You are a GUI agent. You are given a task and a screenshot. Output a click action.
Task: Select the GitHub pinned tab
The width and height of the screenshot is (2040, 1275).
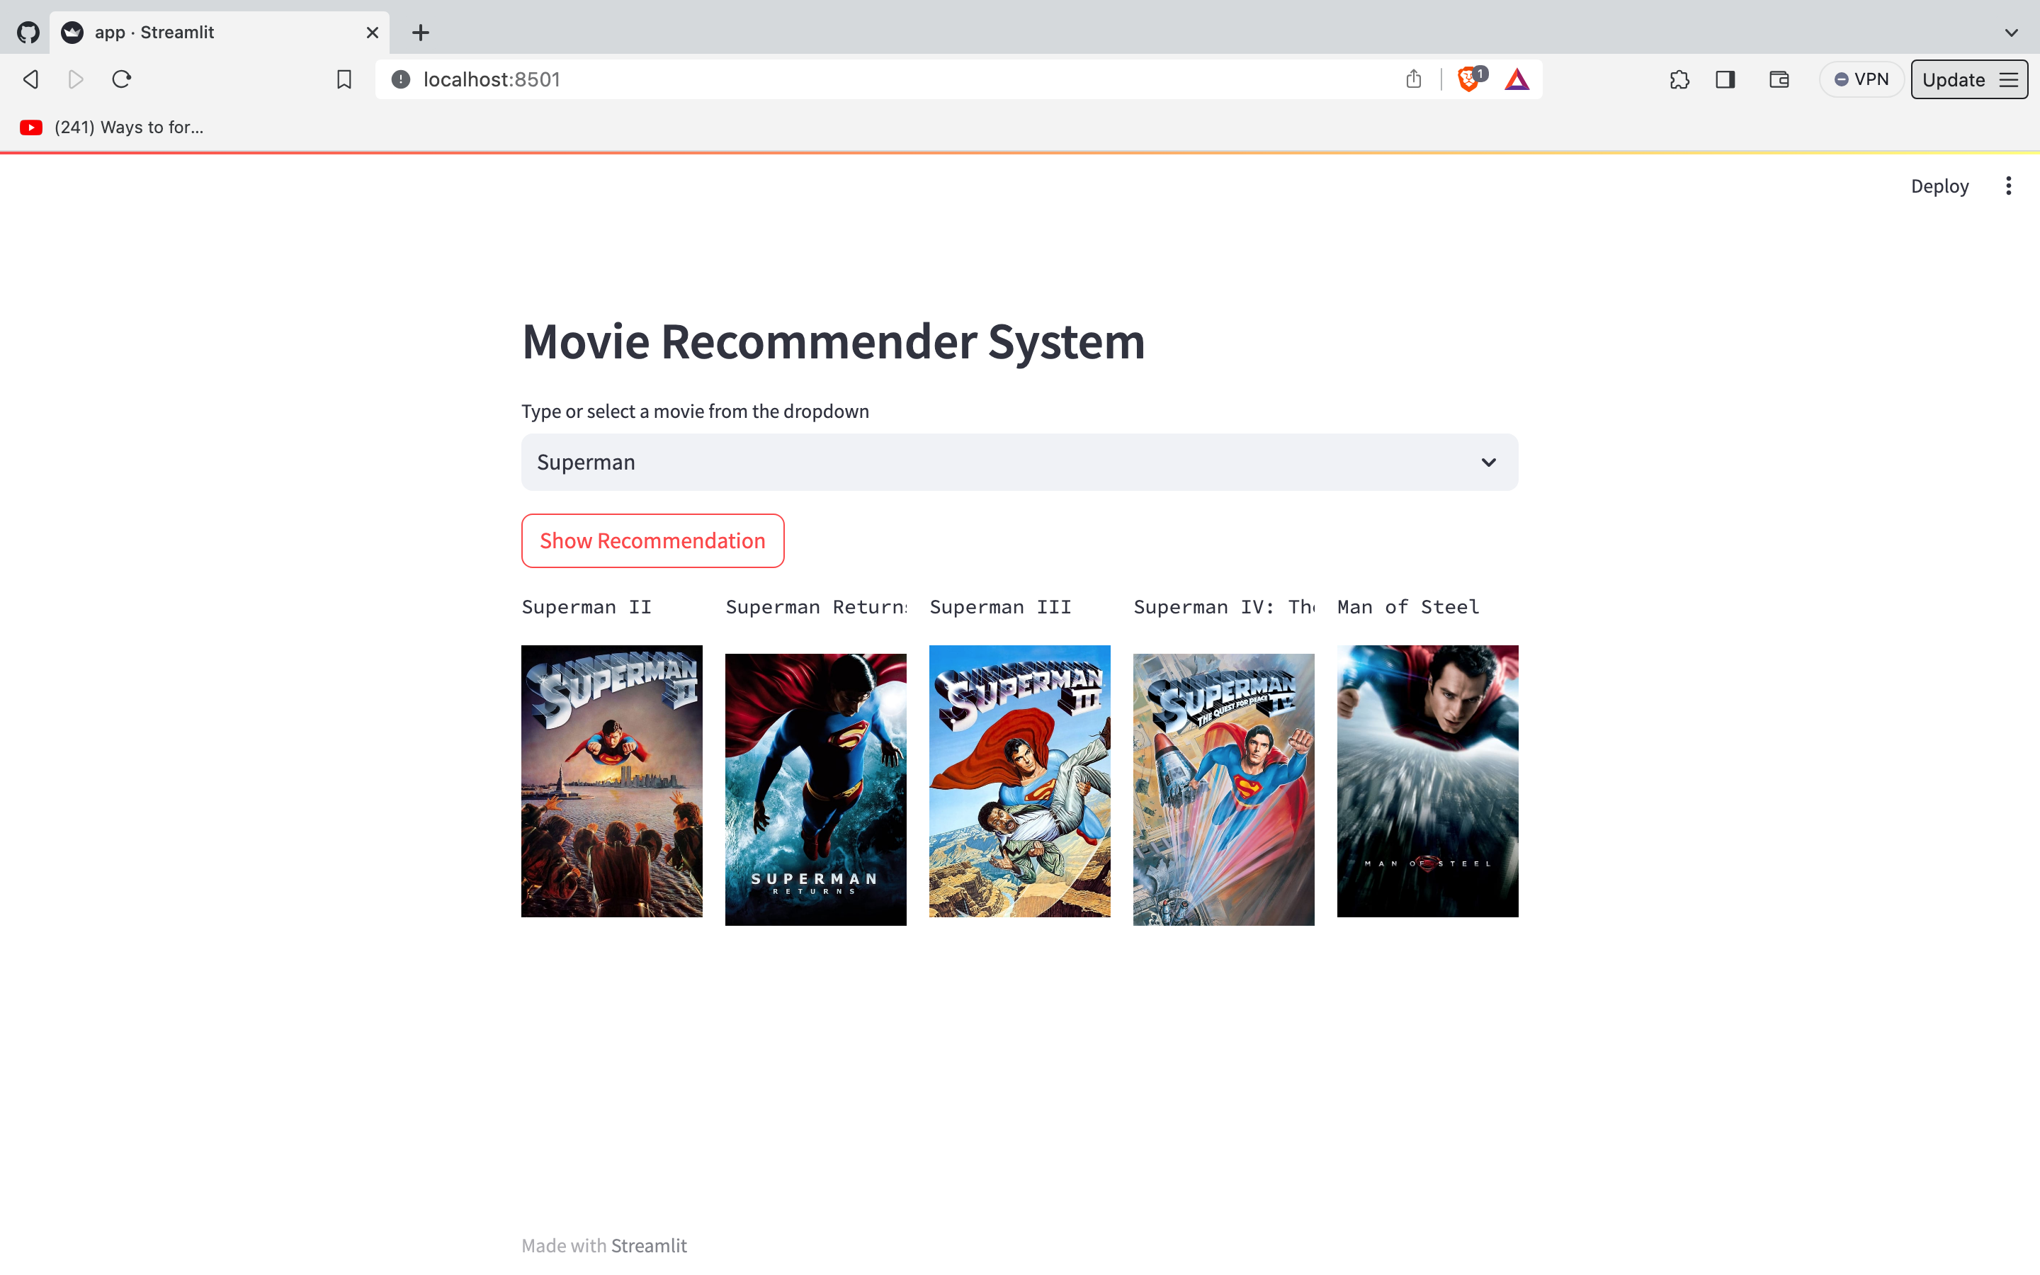coord(28,31)
